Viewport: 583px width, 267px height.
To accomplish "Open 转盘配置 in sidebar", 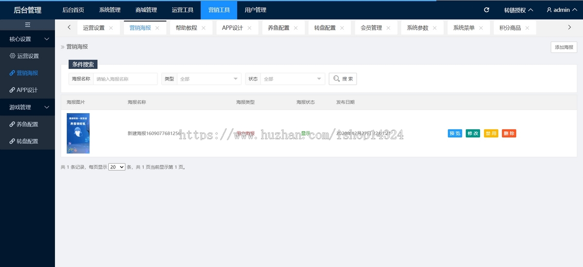I will (x=27, y=141).
